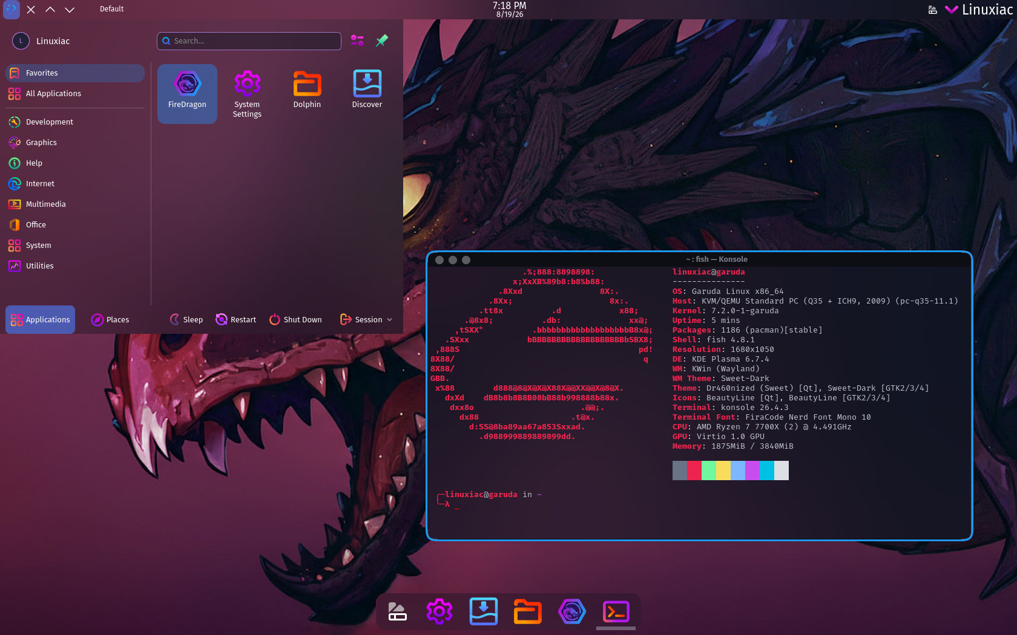Open the System category
The height and width of the screenshot is (635, 1017).
pos(75,245)
